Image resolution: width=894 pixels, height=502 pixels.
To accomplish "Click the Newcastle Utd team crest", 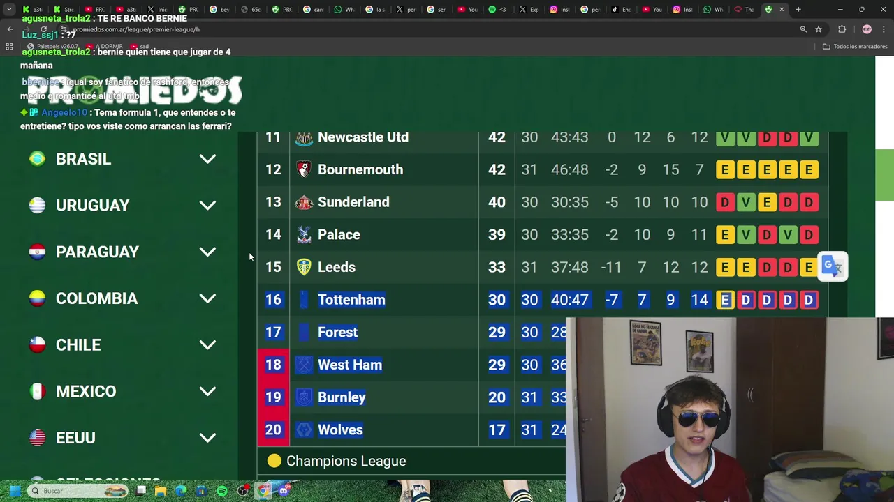I will pos(304,137).
